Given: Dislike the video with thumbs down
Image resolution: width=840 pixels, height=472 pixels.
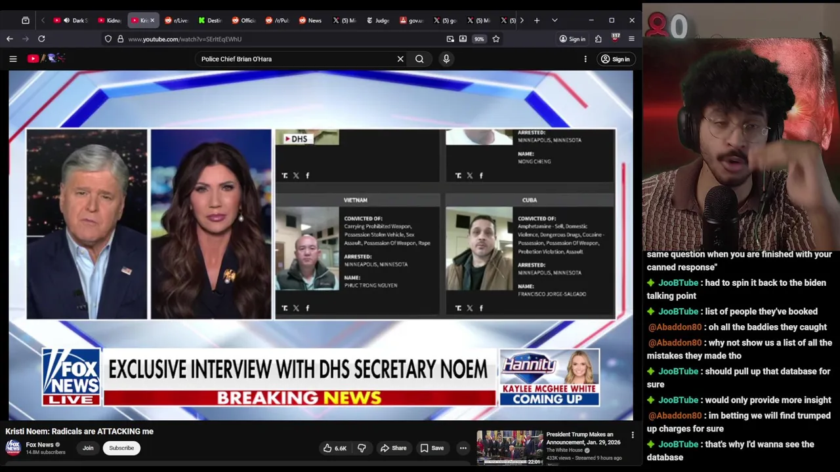Looking at the screenshot, I should pyautogui.click(x=362, y=448).
